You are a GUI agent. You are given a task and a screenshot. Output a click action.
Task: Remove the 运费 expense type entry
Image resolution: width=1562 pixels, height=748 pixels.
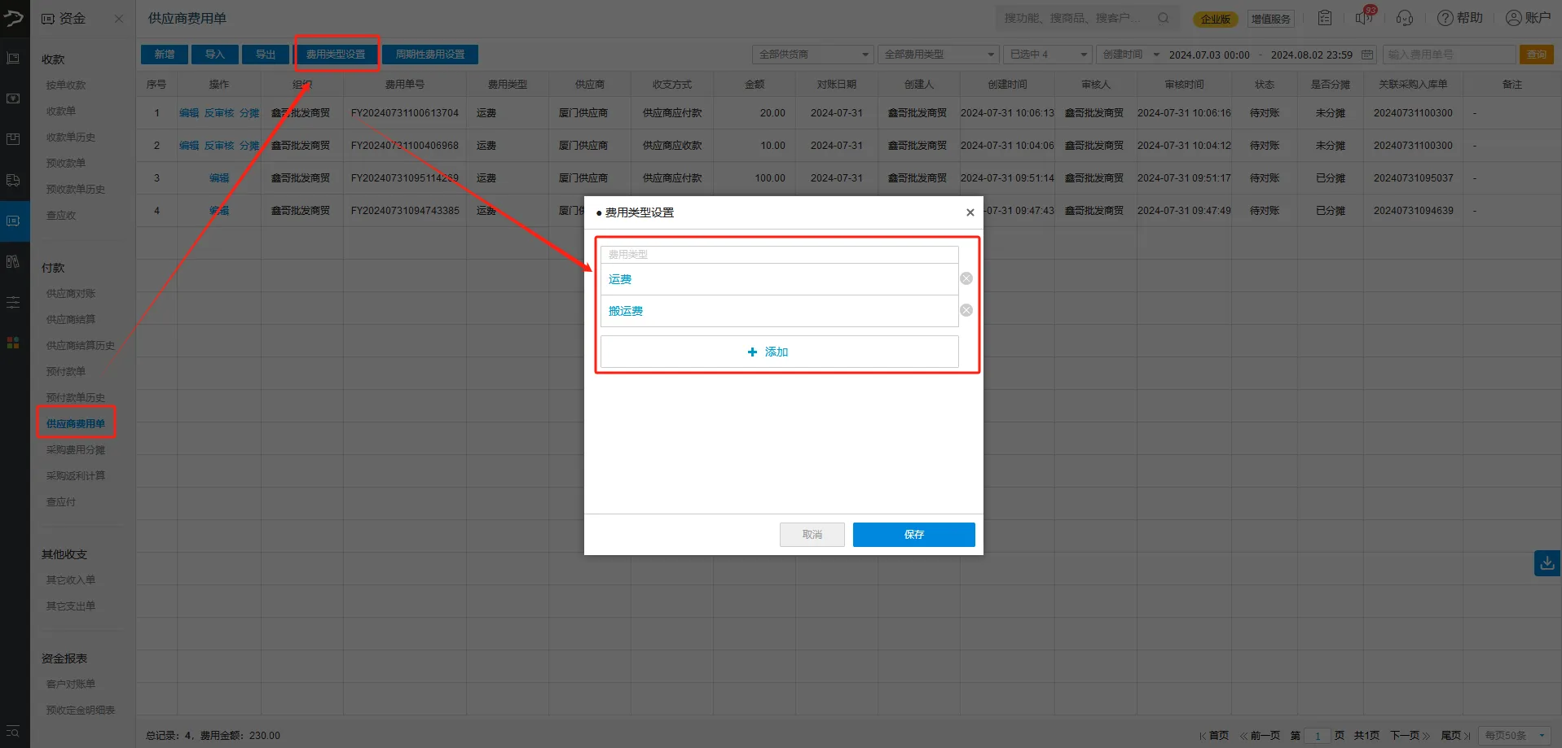tap(966, 278)
